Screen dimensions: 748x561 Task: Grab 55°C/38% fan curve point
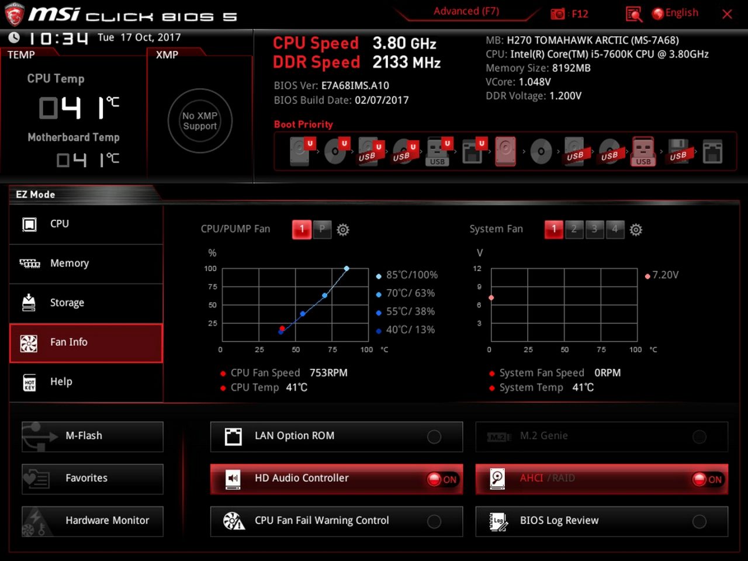(303, 314)
